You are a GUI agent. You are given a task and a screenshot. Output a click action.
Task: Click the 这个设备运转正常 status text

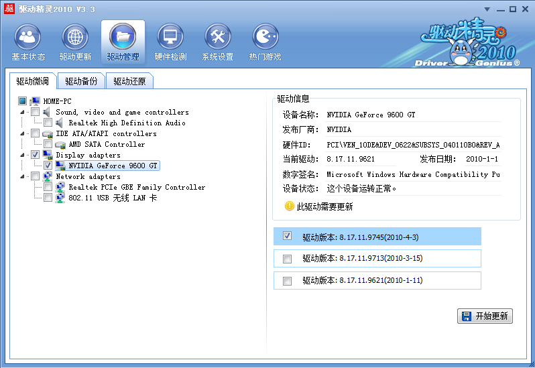click(x=361, y=188)
